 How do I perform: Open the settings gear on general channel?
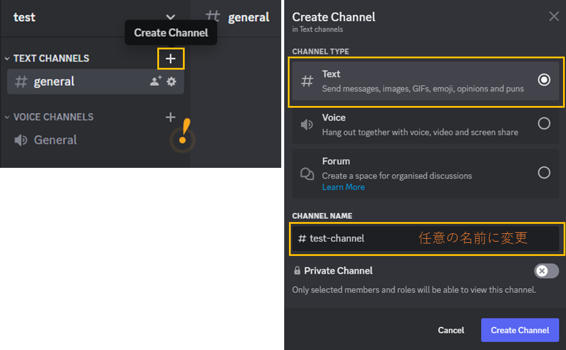(172, 82)
